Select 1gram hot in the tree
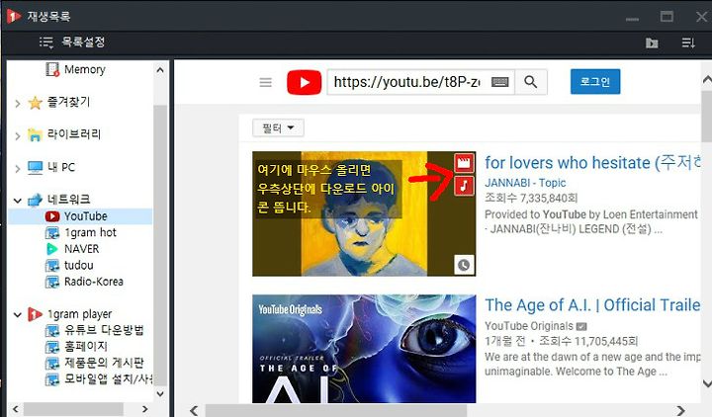Screen dimensions: 712x417 (90, 233)
